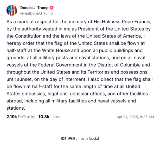The width and height of the screenshot is (157, 144).
Task: Click the word interment in the post
Action: point(75,79)
